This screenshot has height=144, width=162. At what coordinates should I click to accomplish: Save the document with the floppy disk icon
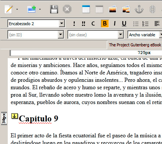(54, 9)
